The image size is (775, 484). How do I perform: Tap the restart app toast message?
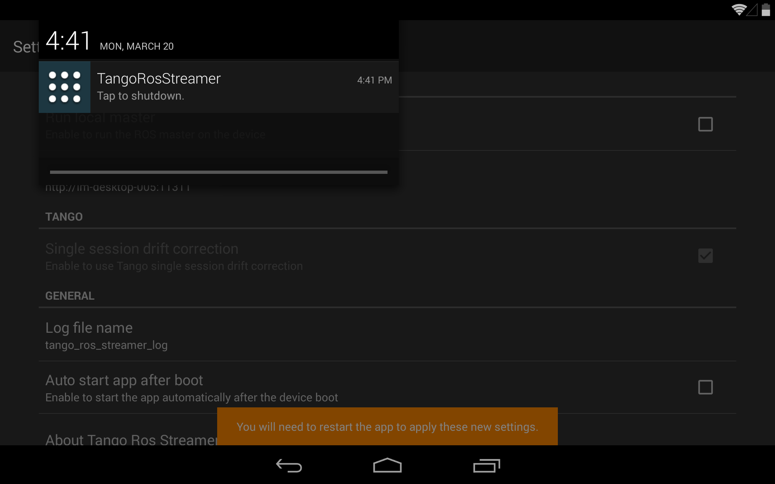[387, 426]
